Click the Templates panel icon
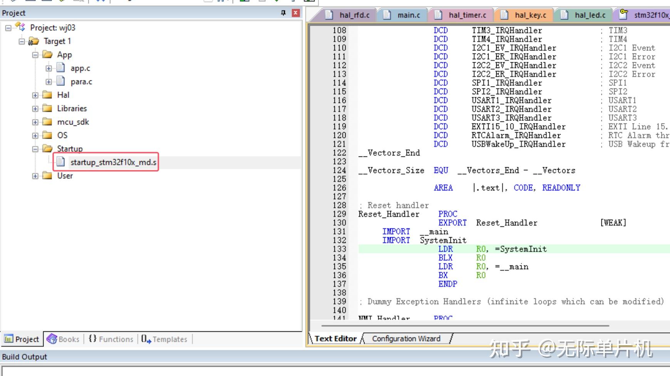This screenshot has width=670, height=376. click(145, 339)
